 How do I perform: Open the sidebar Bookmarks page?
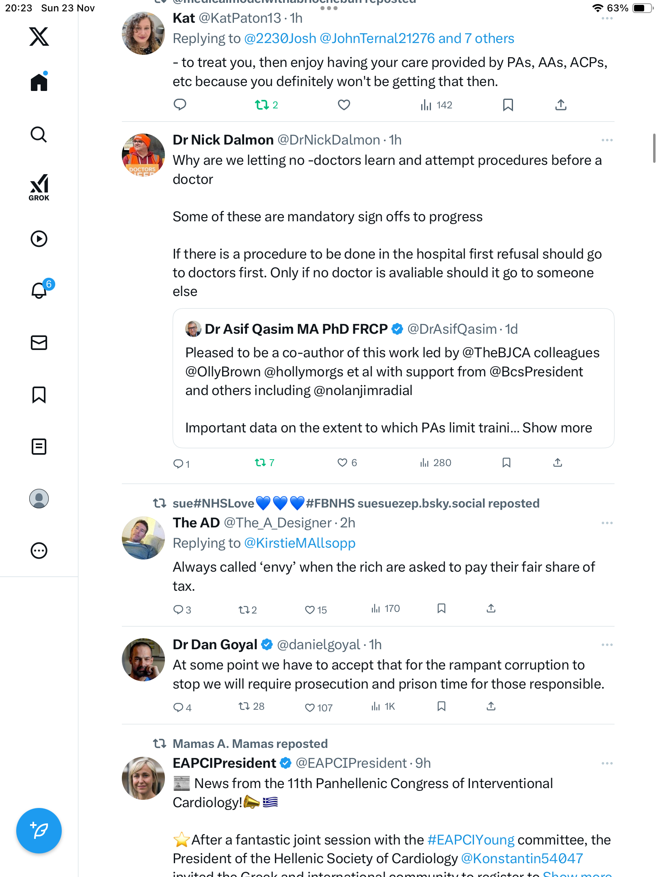click(39, 395)
